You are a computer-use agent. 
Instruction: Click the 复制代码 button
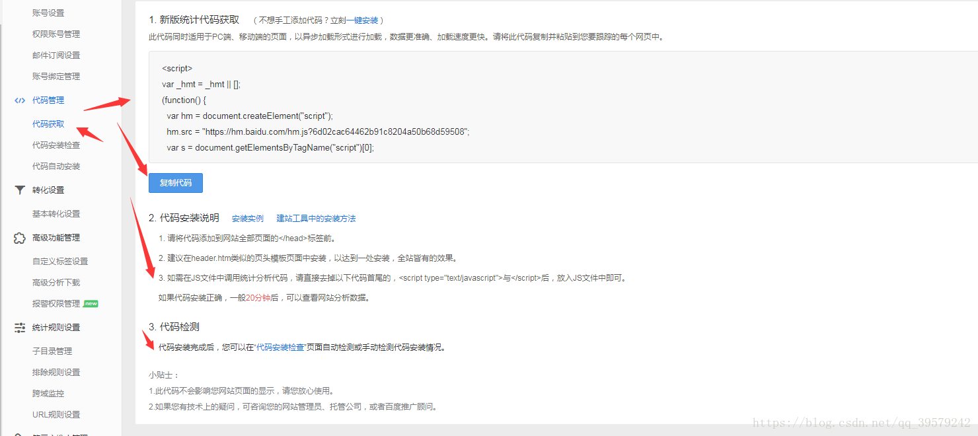[x=176, y=183]
